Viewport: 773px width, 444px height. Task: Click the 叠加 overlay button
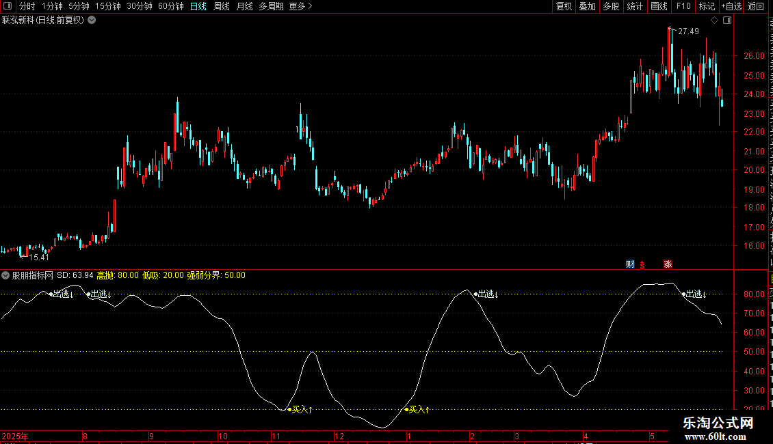(588, 6)
